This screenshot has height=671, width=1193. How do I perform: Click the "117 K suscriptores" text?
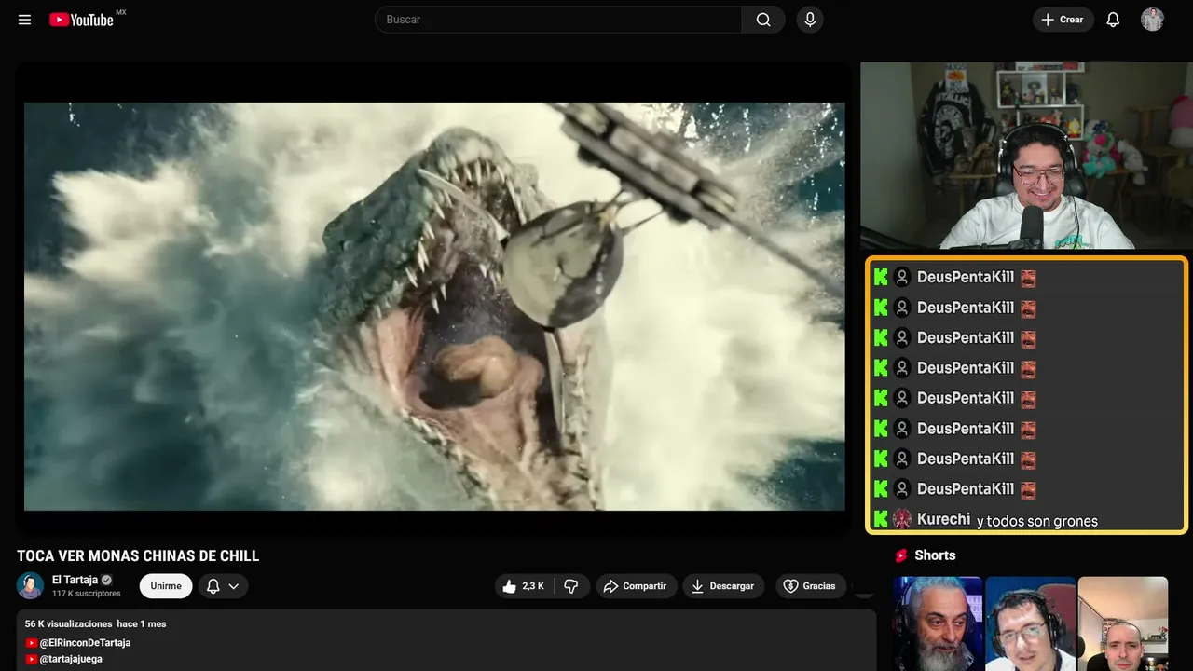pyautogui.click(x=87, y=594)
